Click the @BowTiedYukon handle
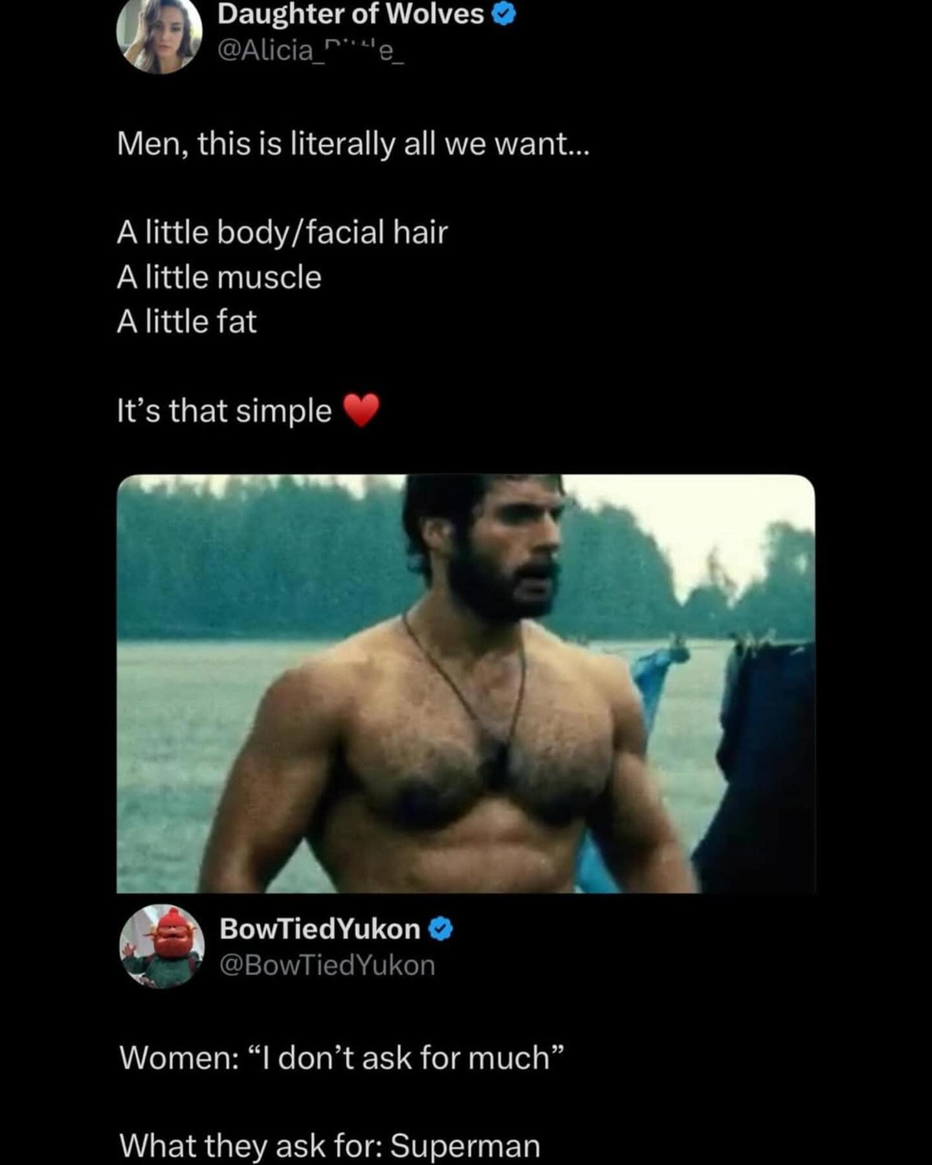Screen dimensions: 932x1165 tap(327, 966)
